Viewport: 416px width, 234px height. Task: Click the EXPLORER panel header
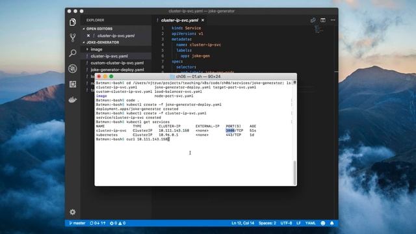[x=95, y=20]
